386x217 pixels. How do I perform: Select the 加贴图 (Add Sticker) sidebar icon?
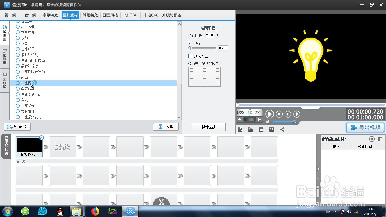click(x=5, y=33)
